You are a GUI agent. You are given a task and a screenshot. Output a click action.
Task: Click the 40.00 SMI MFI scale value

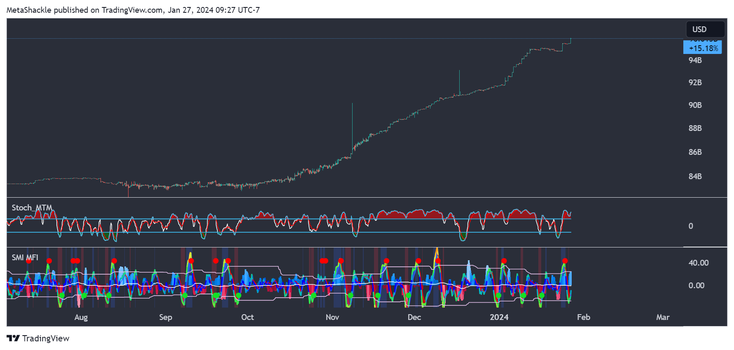pos(699,263)
